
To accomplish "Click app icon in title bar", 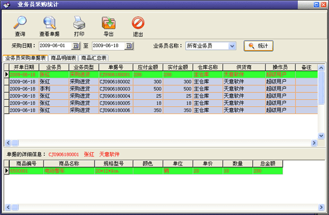I will coord(7,5).
